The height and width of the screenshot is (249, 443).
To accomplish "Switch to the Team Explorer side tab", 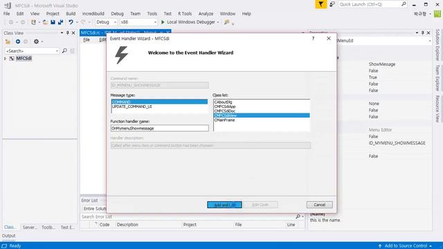I will (437, 78).
